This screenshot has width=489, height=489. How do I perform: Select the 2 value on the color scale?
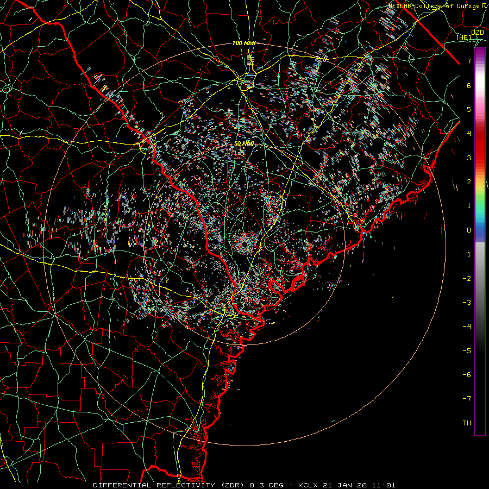tap(469, 182)
